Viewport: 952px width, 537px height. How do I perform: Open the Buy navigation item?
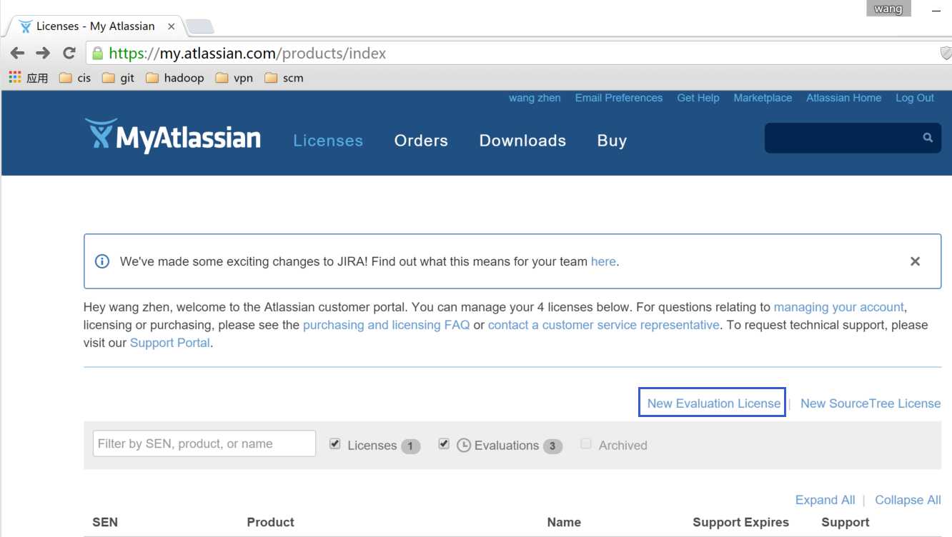(612, 141)
